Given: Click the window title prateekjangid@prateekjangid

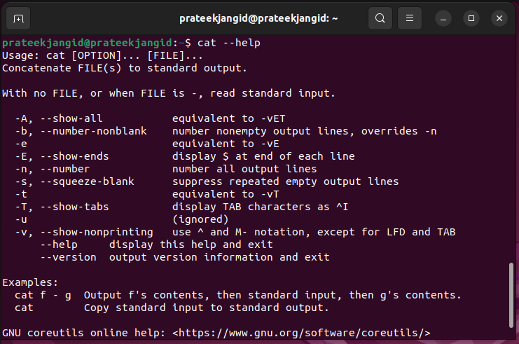Looking at the screenshot, I should (x=258, y=18).
